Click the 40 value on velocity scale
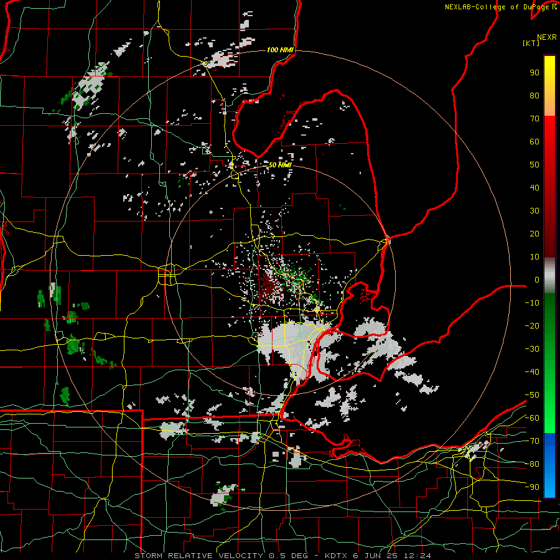 click(x=534, y=187)
